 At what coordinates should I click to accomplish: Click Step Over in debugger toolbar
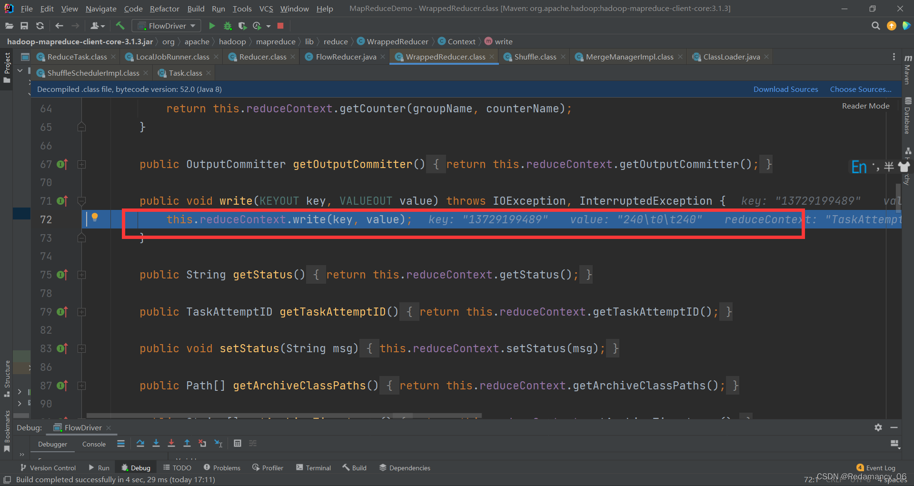(140, 443)
